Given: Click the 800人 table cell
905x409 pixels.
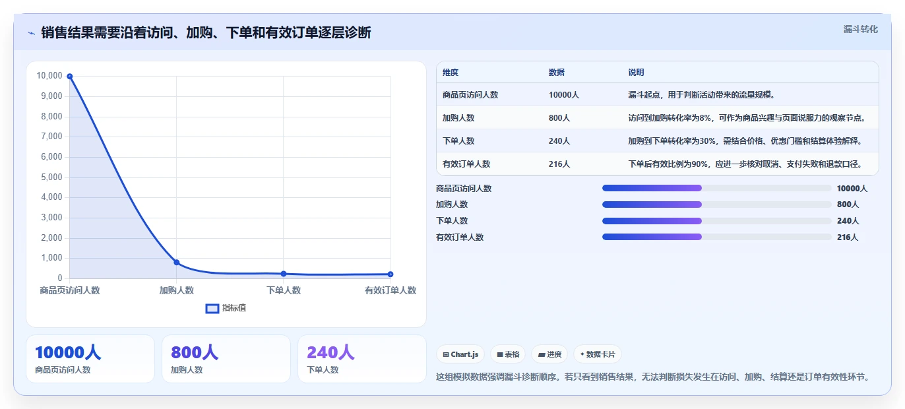Looking at the screenshot, I should [559, 118].
